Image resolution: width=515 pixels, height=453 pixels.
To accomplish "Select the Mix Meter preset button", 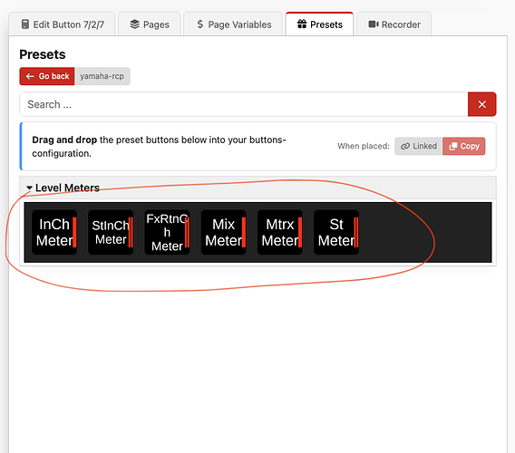I will 224,233.
